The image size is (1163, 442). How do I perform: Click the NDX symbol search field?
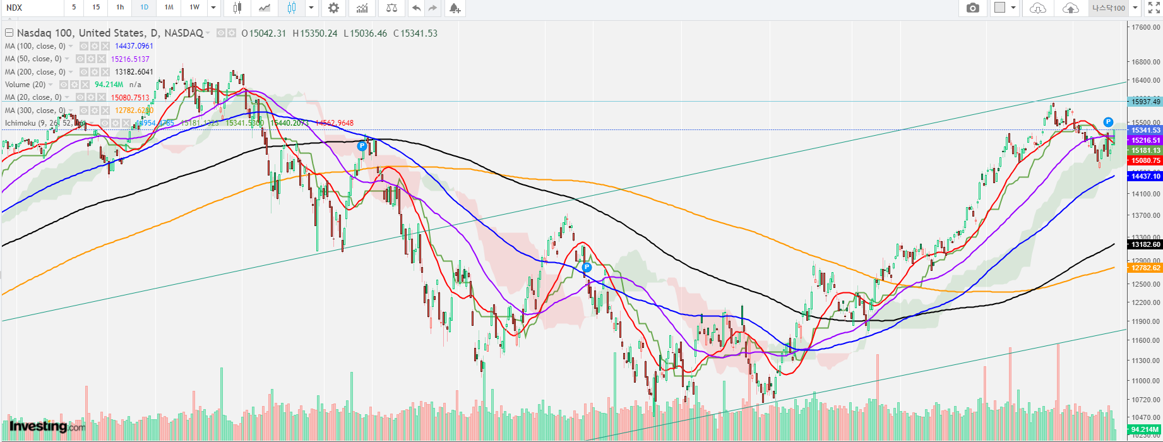coord(32,8)
